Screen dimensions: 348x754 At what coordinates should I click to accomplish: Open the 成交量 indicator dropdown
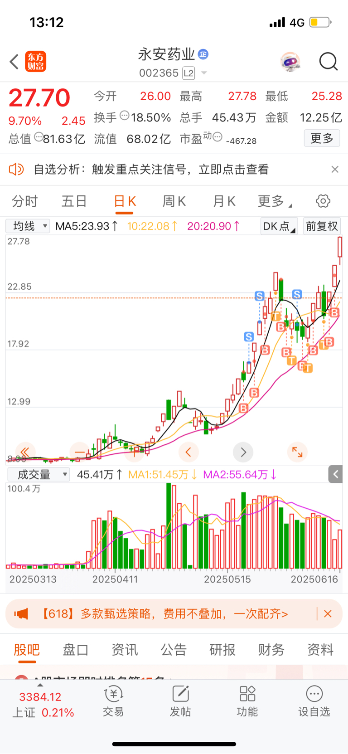point(38,475)
